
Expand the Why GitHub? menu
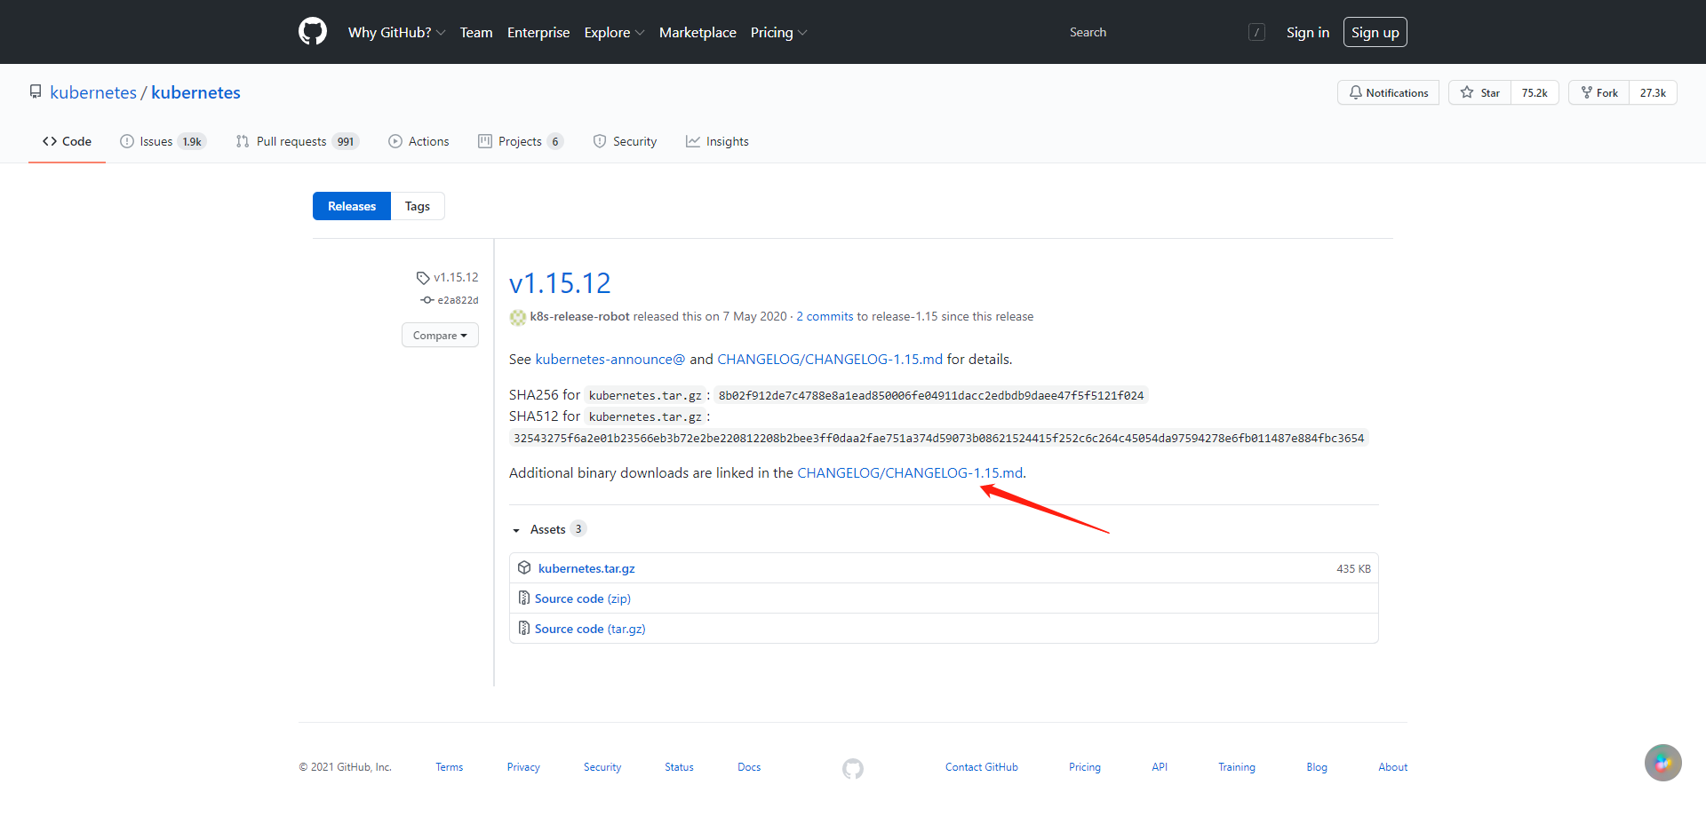[396, 32]
